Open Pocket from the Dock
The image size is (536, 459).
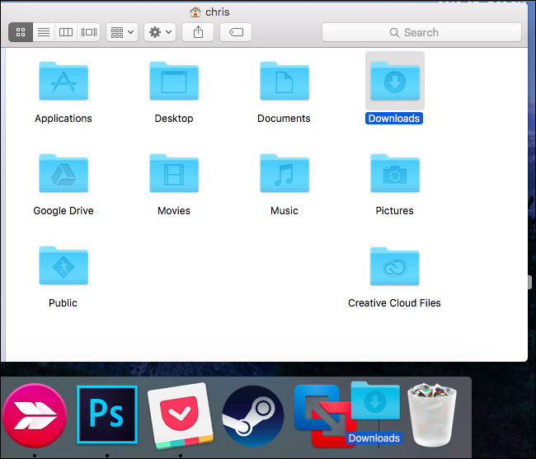(181, 415)
